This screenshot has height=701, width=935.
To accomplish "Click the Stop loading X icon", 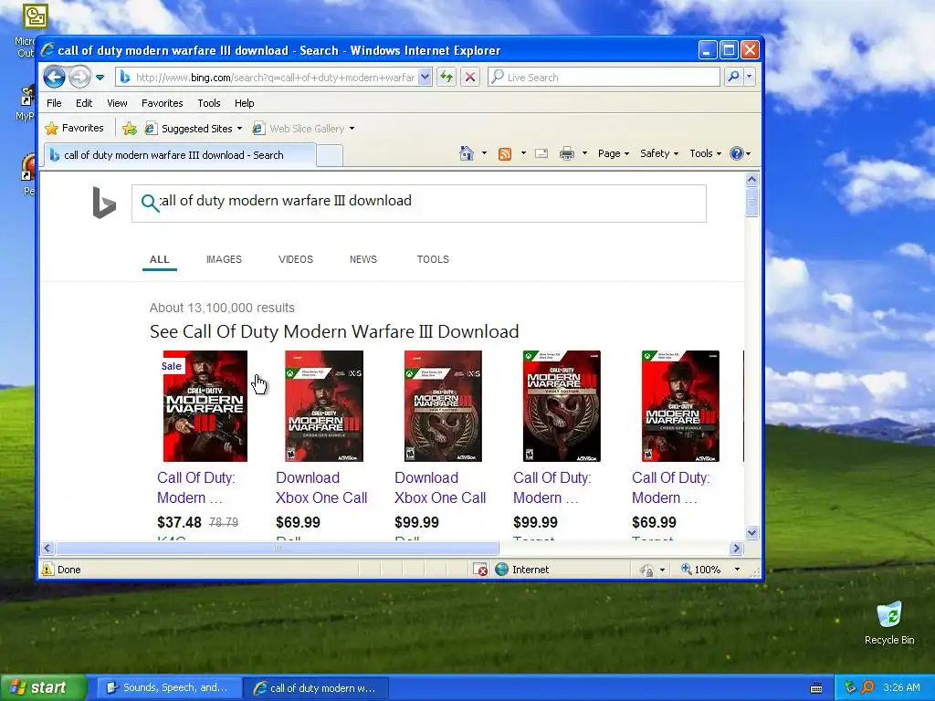I will point(470,77).
